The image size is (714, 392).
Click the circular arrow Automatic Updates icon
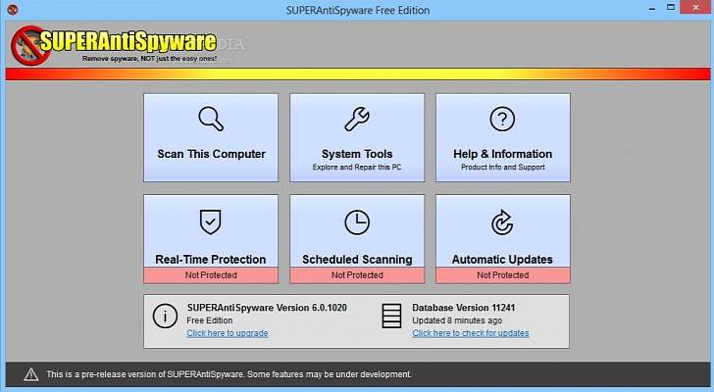click(x=502, y=222)
